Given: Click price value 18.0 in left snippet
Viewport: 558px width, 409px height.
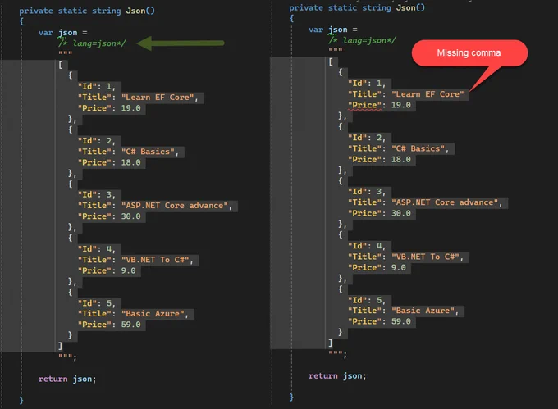Looking at the screenshot, I should click(131, 162).
